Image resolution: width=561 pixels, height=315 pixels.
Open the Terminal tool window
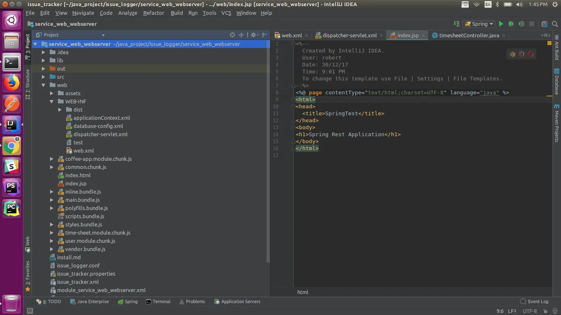158,301
